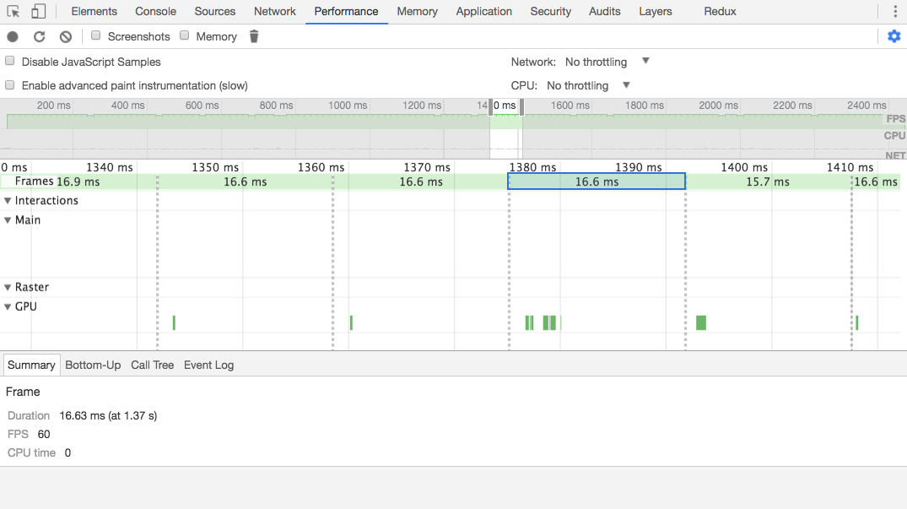Click the FPS value 60

click(x=43, y=435)
